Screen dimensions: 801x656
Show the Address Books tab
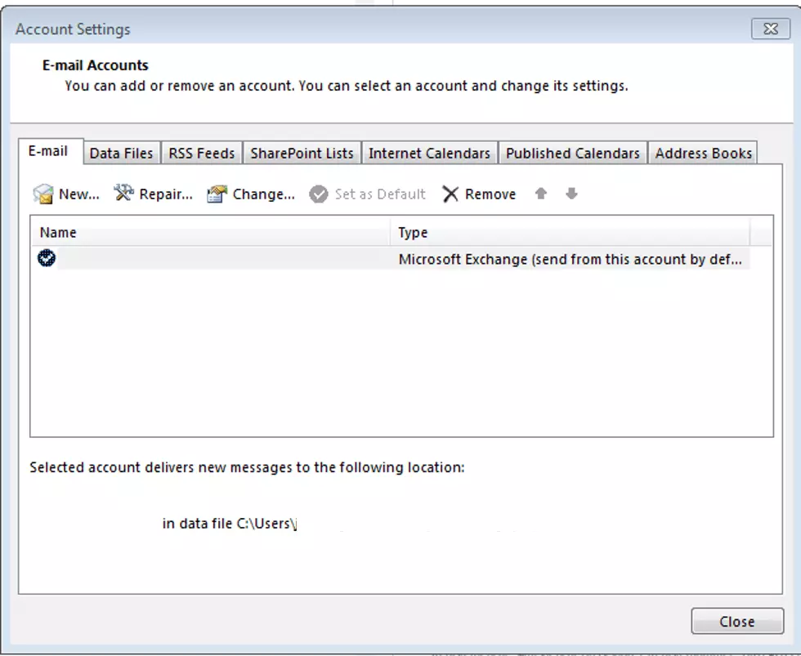coord(703,153)
